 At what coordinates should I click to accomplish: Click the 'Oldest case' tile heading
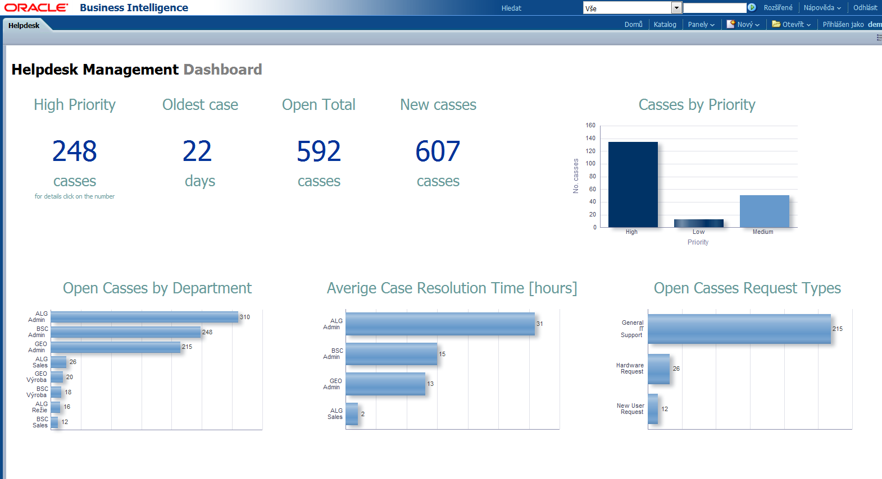[x=200, y=105]
